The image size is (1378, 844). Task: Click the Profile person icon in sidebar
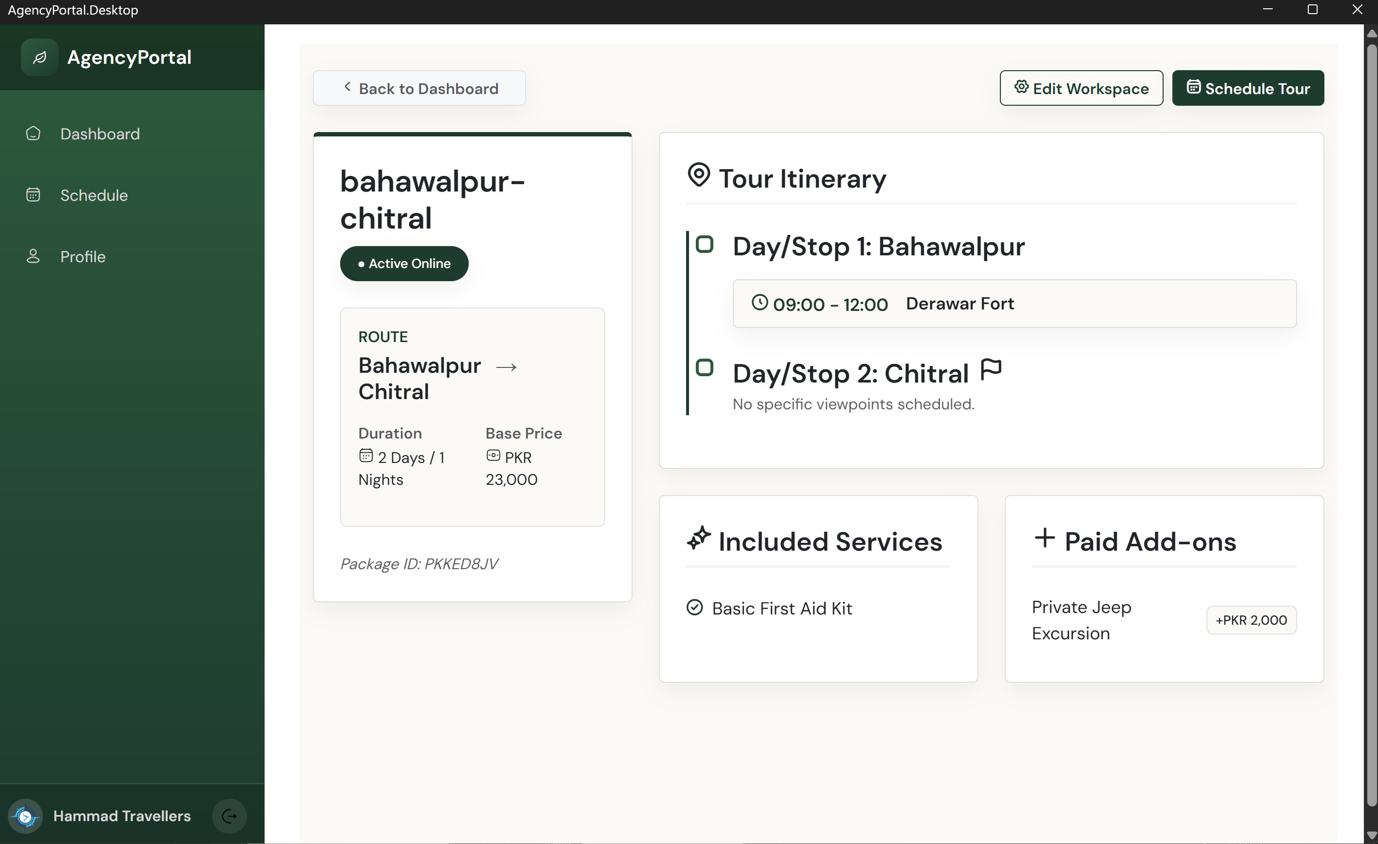point(33,256)
